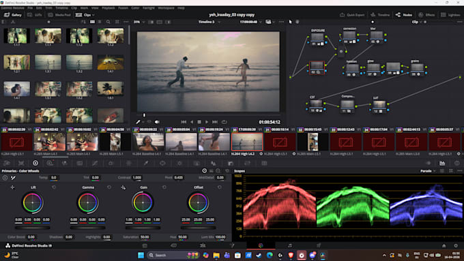Pick black point beside Lift

coord(12,187)
